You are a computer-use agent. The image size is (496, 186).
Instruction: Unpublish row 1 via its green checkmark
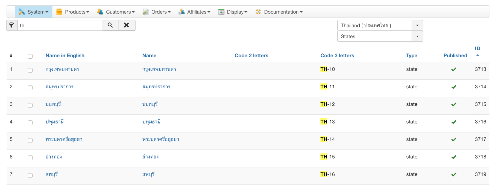coord(454,69)
